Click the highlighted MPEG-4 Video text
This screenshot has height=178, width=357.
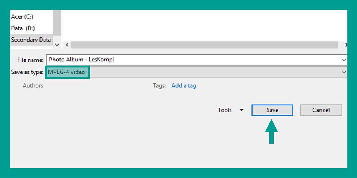[x=66, y=72]
